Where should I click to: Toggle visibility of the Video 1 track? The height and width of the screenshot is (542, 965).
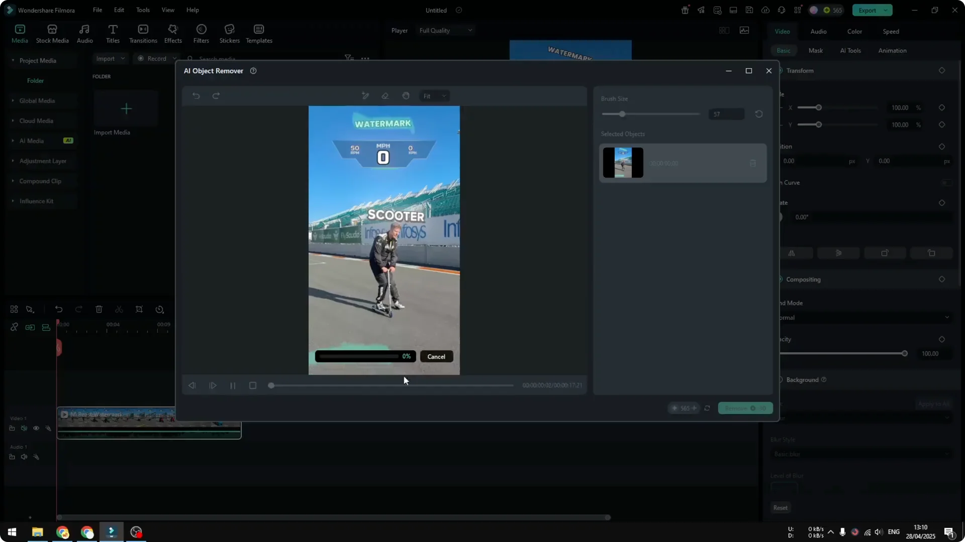36,428
